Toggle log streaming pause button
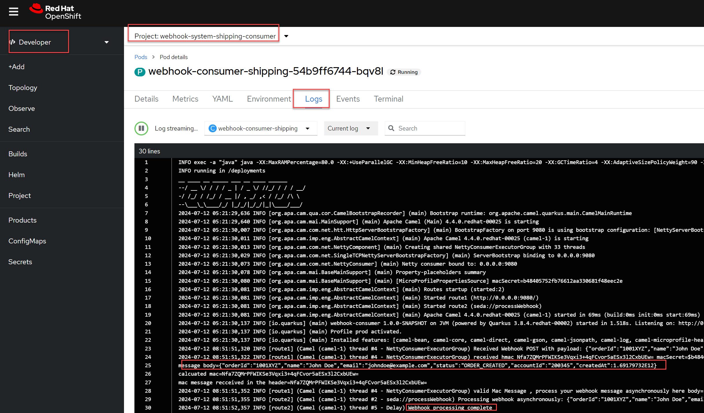Image resolution: width=704 pixels, height=413 pixels. [x=142, y=128]
